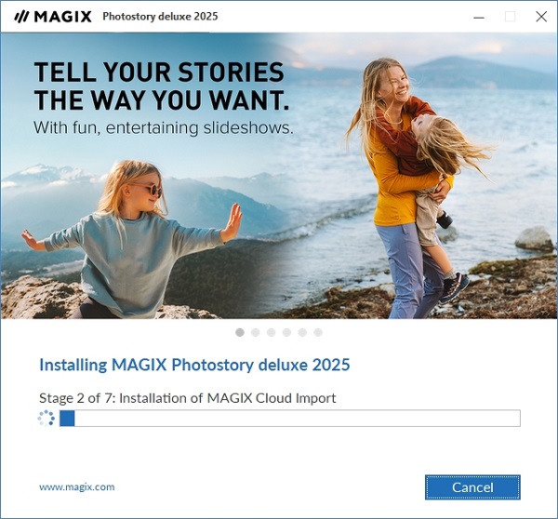
Task: Select the third slideshow pagination dot
Action: 272,332
